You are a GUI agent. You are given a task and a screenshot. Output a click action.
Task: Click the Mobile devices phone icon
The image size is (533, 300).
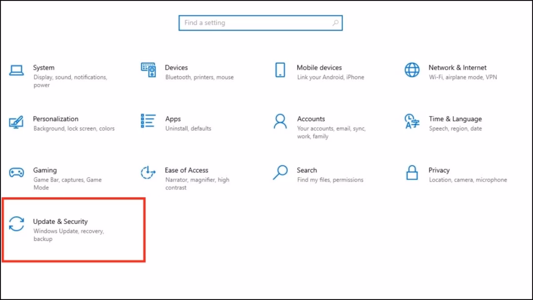(x=280, y=70)
